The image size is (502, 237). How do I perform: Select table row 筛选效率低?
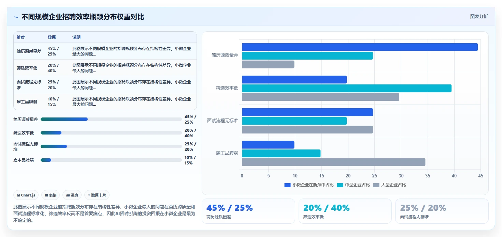[x=105, y=68]
